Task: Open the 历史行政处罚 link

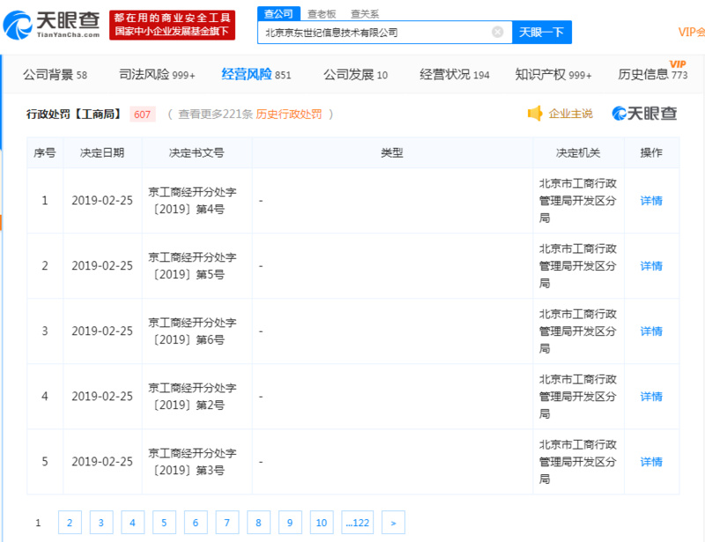Action: [289, 114]
